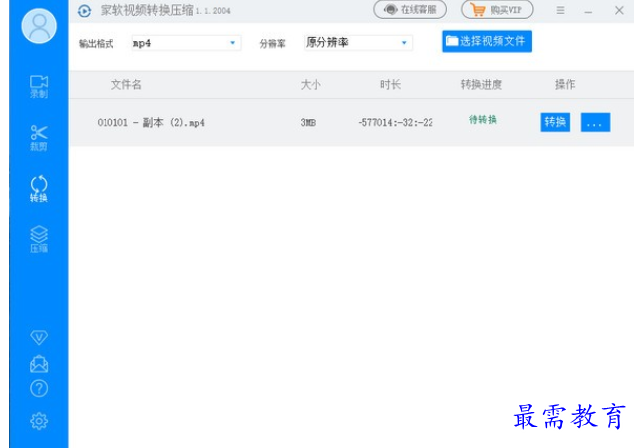The height and width of the screenshot is (448, 634).
Task: Open the 录制 recording tool
Action: pyautogui.click(x=39, y=86)
